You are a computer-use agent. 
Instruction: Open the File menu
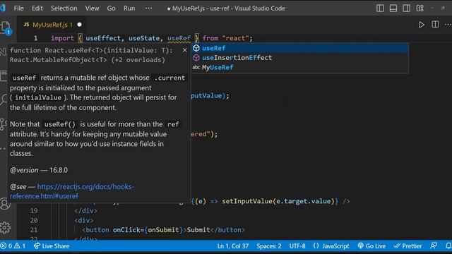(x=19, y=8)
